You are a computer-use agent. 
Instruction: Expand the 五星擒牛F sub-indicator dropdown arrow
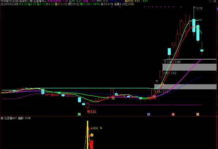(2, 118)
